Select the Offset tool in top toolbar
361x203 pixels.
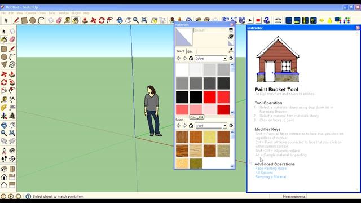110,20
